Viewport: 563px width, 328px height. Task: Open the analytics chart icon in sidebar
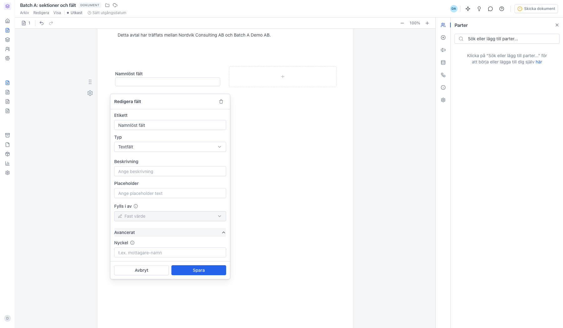[8, 163]
